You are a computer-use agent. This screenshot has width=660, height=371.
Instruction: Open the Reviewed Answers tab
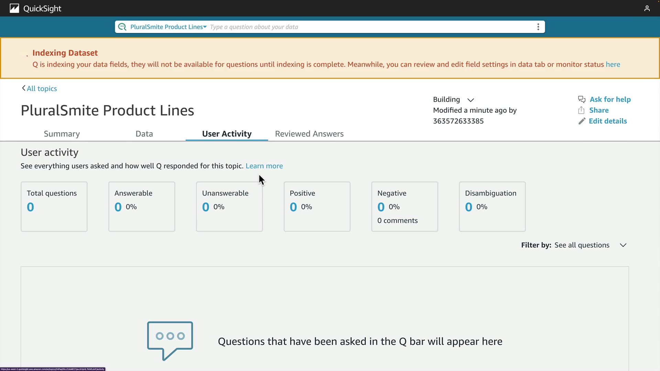(x=309, y=134)
